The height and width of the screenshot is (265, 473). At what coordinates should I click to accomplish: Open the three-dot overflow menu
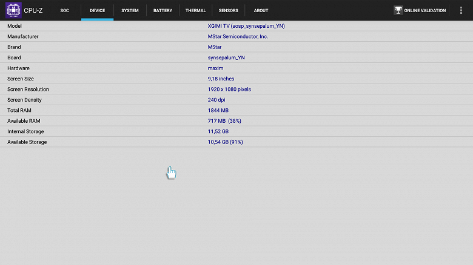click(x=461, y=10)
